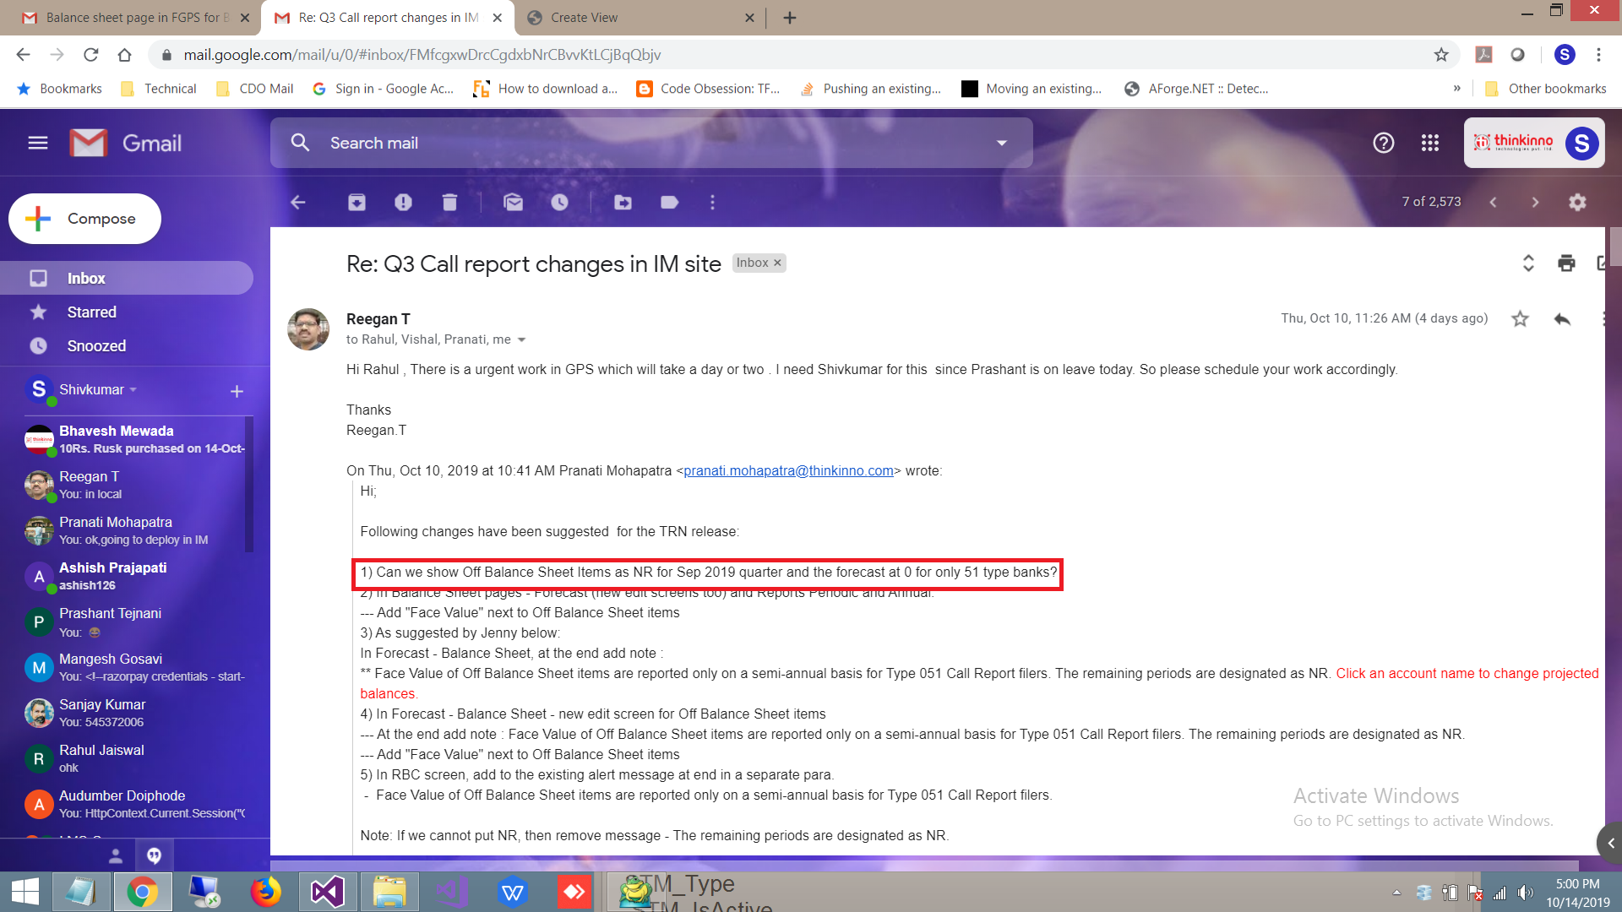Open chat with Bhavesh Mewada
The image size is (1622, 912).
pyautogui.click(x=135, y=439)
